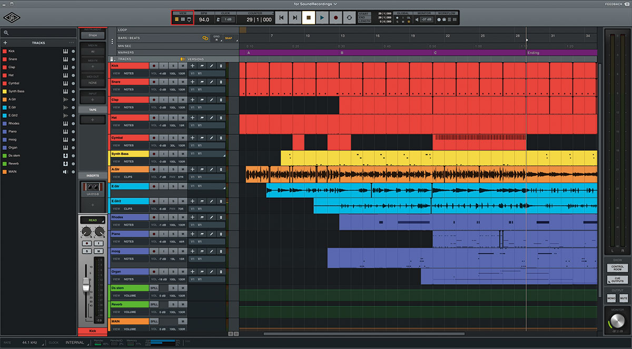Toggle the loop cycle transport button

[x=349, y=17]
